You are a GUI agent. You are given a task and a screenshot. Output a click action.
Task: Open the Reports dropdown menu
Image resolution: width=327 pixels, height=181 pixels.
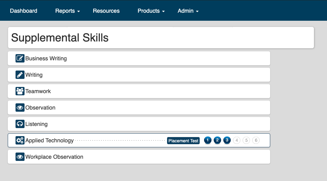click(67, 11)
